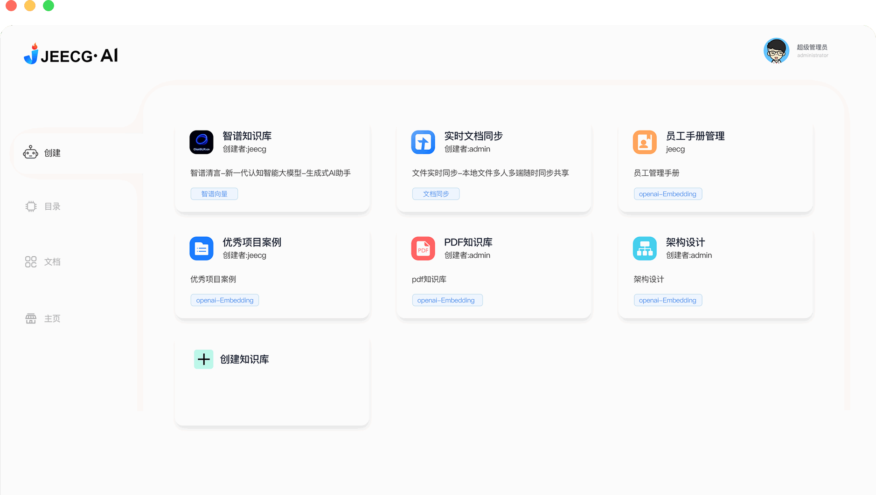
Task: Open the 智谱知识库 ChatGLM icon
Action: (x=201, y=142)
